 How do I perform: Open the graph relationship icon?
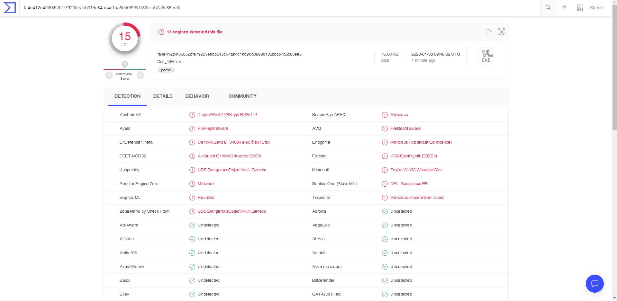click(x=502, y=32)
